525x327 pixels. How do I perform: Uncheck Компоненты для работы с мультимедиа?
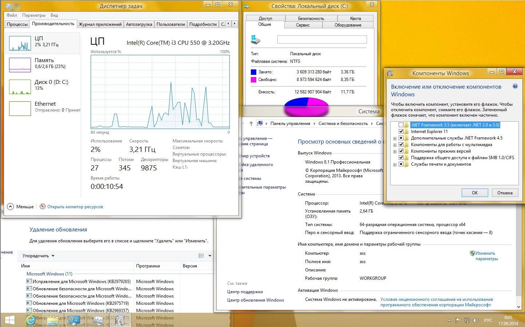point(401,145)
